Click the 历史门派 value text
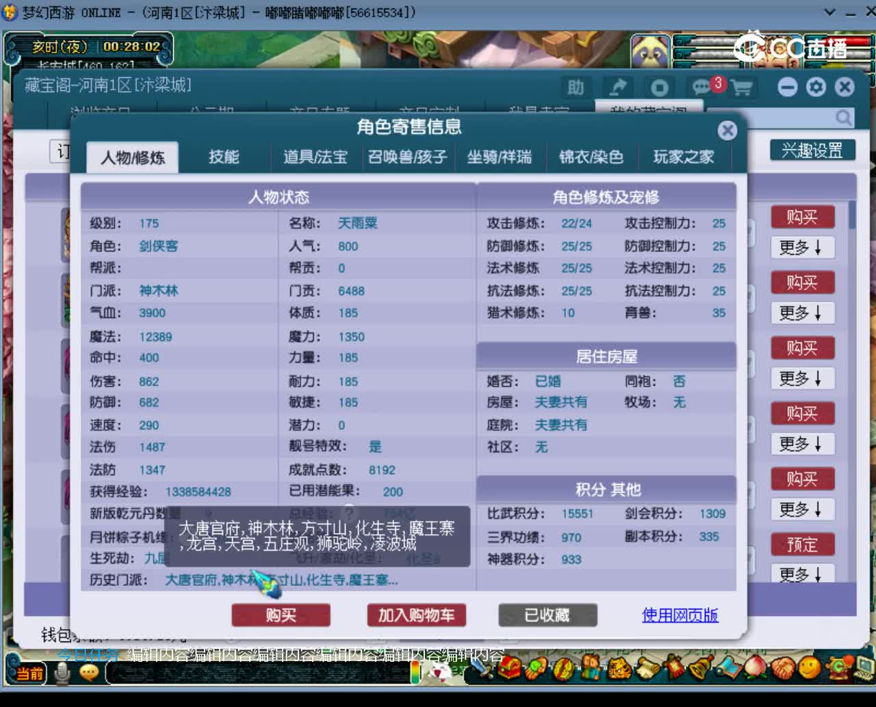This screenshot has height=707, width=876. coord(281,580)
